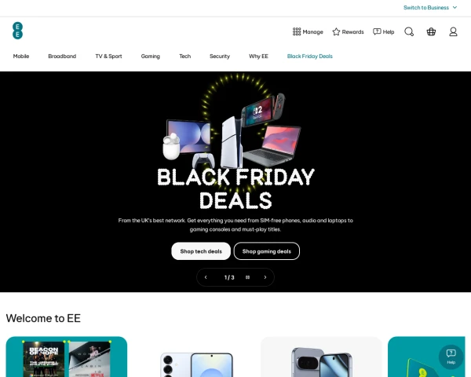Click the Help speech bubble in header

tap(377, 31)
